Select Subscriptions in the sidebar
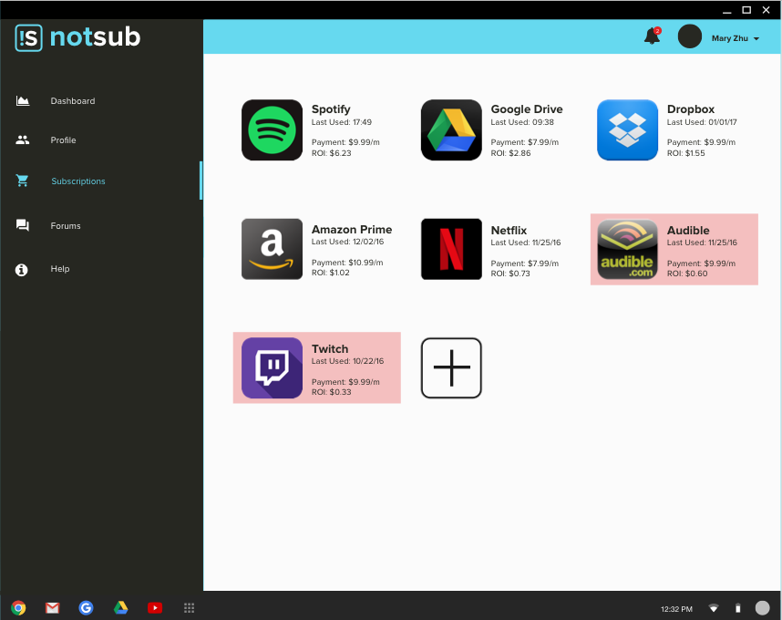Viewport: 782px width, 620px height. pyautogui.click(x=78, y=181)
